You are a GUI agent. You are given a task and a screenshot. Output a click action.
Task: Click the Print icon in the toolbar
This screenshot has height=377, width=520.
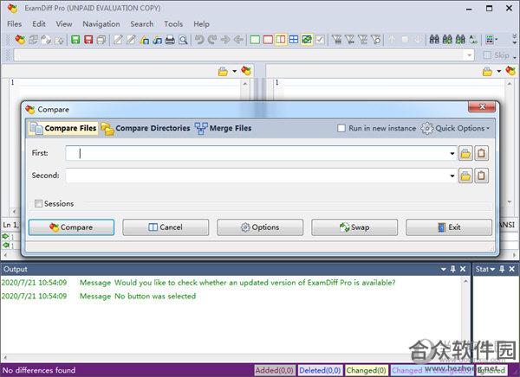170,40
